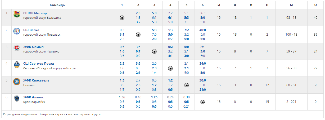Image resolution: width=325 pixels, height=120 pixels.
Task: Open the СШ Весна team link
Action: [31, 30]
